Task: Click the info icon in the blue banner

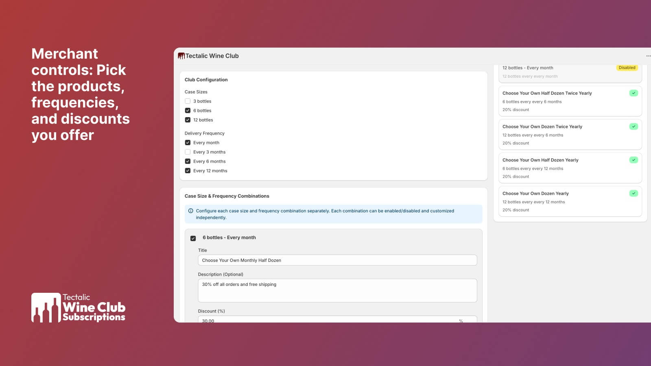Action: pos(191,211)
